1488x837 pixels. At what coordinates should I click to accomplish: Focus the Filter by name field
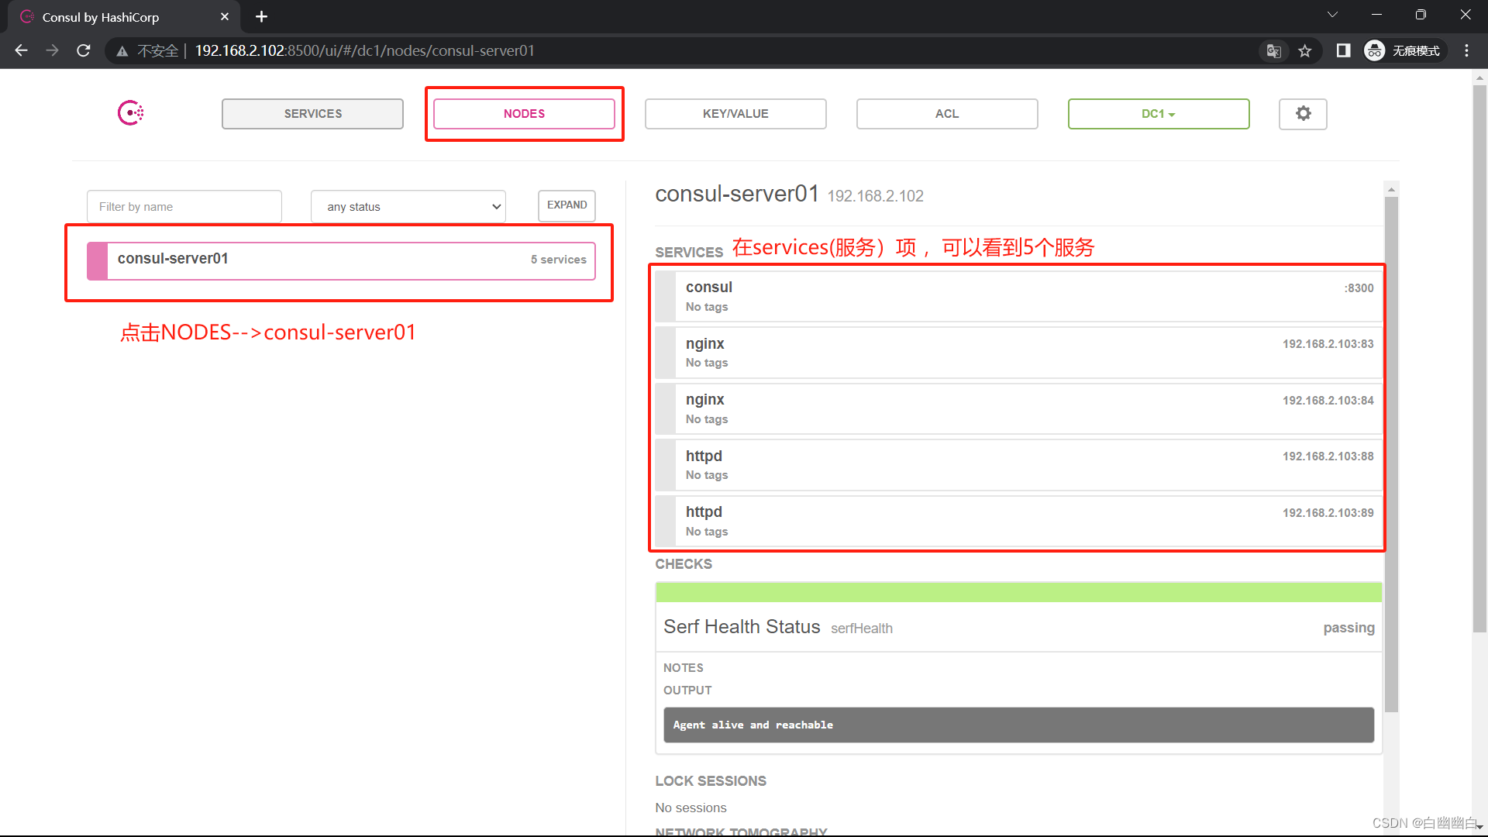[184, 207]
